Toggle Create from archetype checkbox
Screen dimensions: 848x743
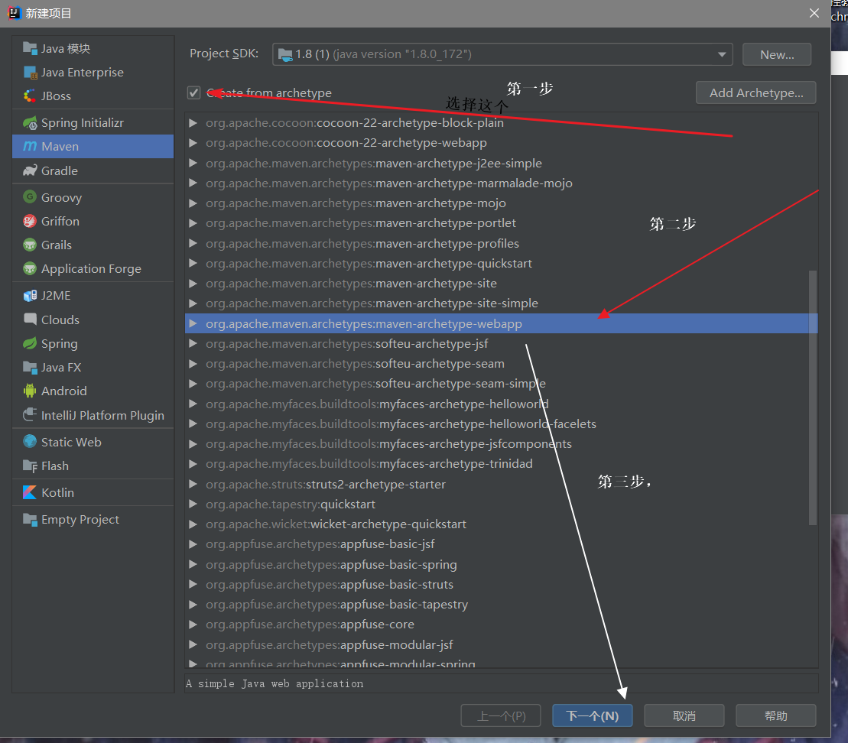pos(193,93)
